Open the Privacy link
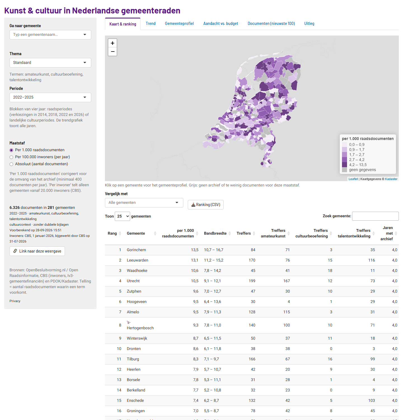The image size is (403, 420). click(15, 301)
